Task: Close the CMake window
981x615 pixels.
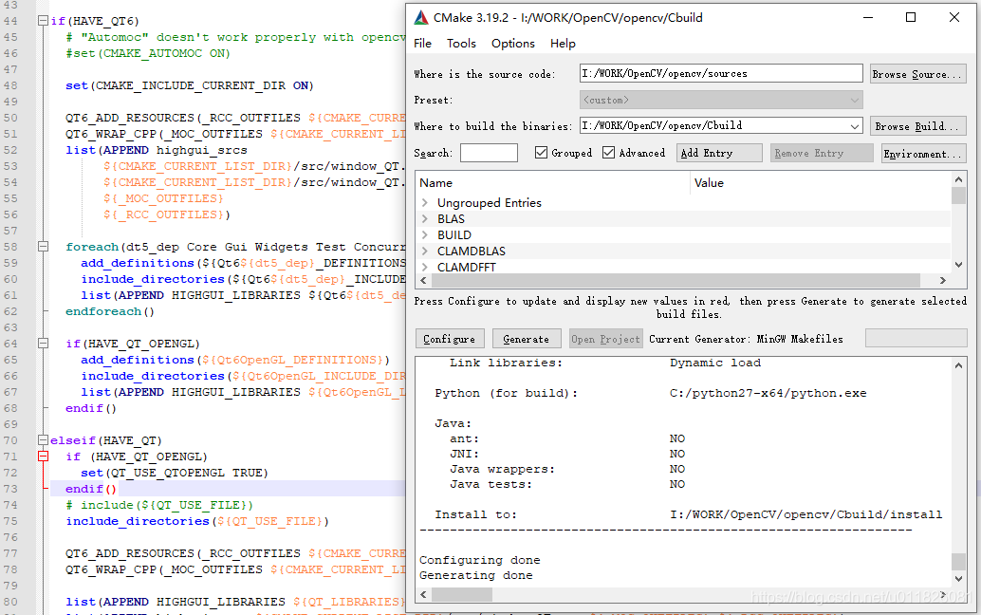Action: click(954, 17)
